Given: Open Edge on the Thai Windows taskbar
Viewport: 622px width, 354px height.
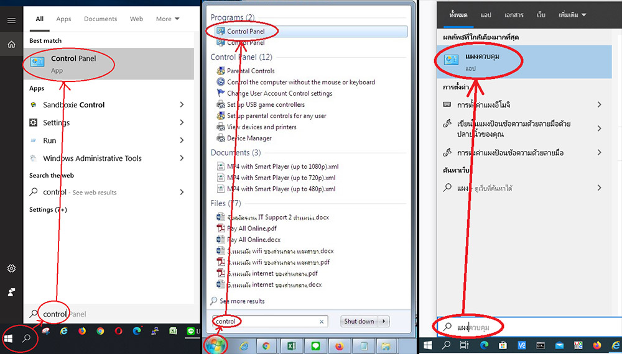Looking at the screenshot, I should click(x=485, y=345).
